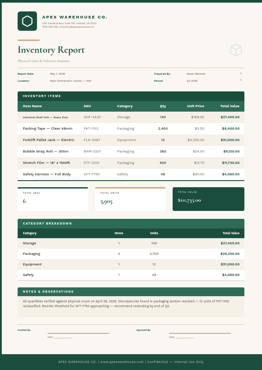Image resolution: width=262 pixels, height=370 pixels.
Task: Click the "SKU" column header
Action: pyautogui.click(x=87, y=106)
